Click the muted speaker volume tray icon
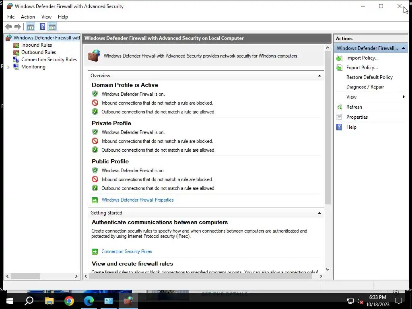Image resolution: width=412 pixels, height=309 pixels. [360, 301]
